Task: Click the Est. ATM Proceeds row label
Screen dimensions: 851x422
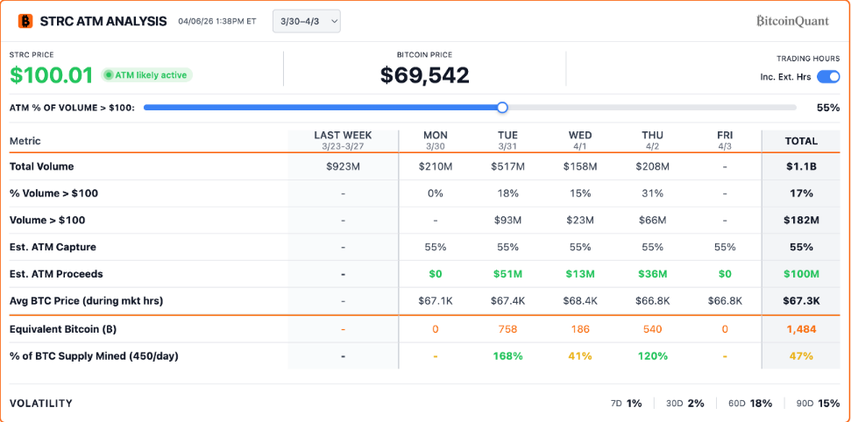Action: coord(56,274)
